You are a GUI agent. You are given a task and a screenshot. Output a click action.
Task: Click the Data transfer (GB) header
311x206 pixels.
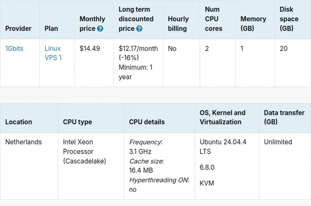click(x=284, y=117)
